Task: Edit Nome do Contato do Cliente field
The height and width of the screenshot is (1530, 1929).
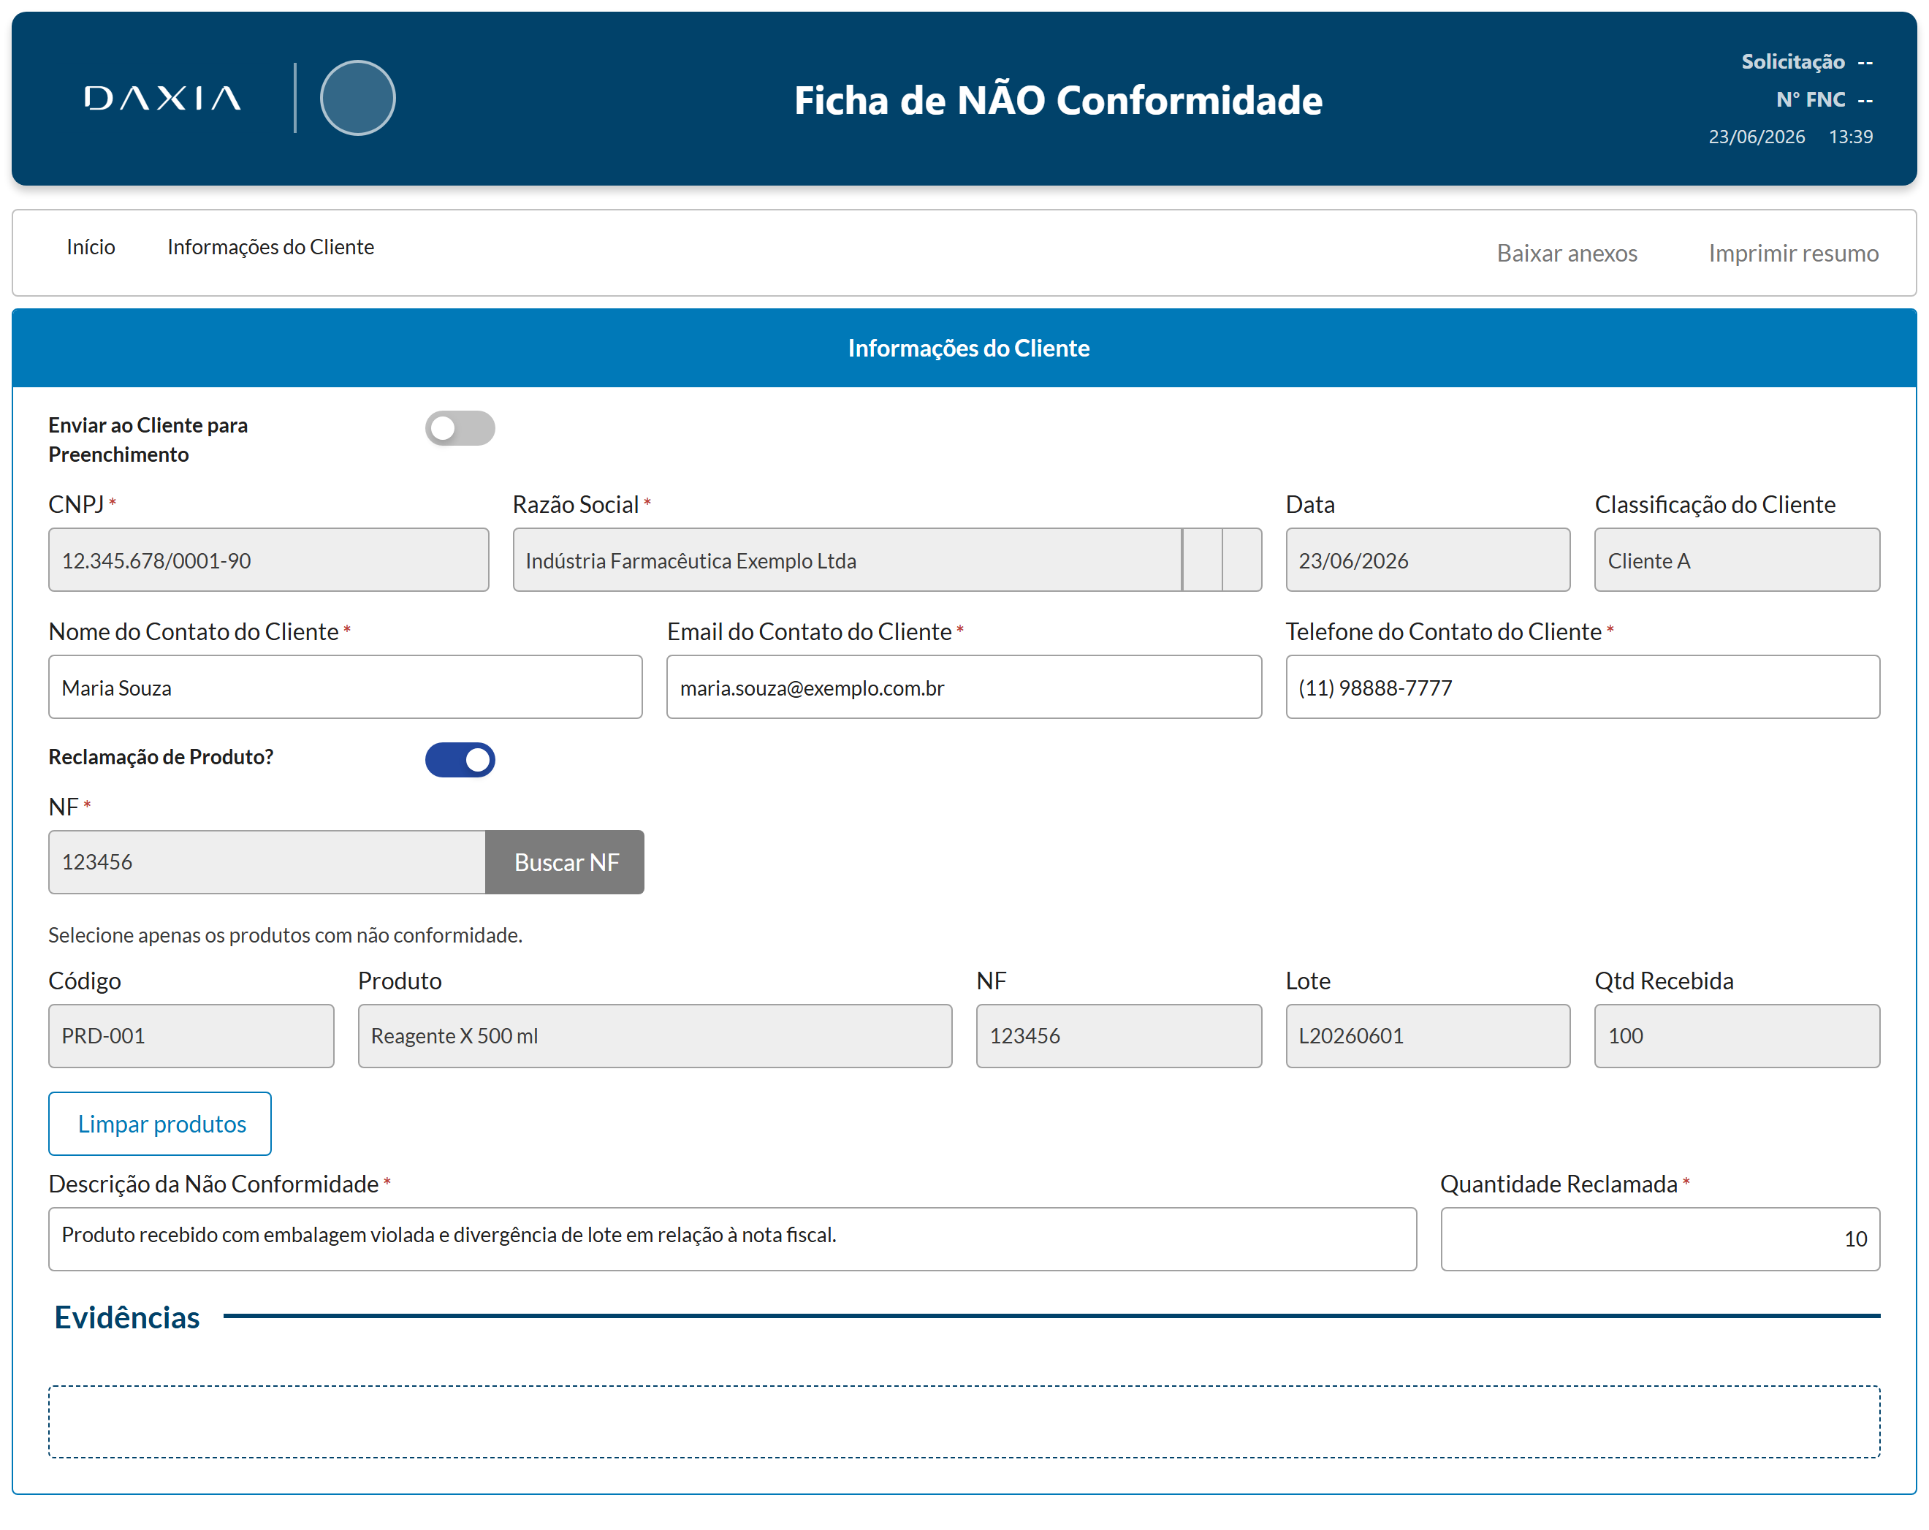Action: (346, 686)
